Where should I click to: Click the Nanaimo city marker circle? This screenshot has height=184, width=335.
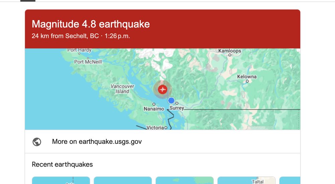(x=154, y=104)
